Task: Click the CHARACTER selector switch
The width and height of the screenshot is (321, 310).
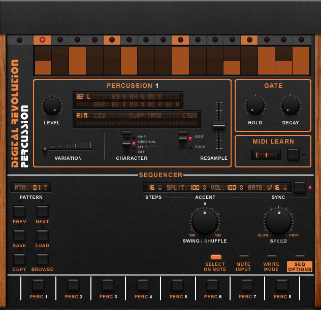Action: click(x=126, y=143)
